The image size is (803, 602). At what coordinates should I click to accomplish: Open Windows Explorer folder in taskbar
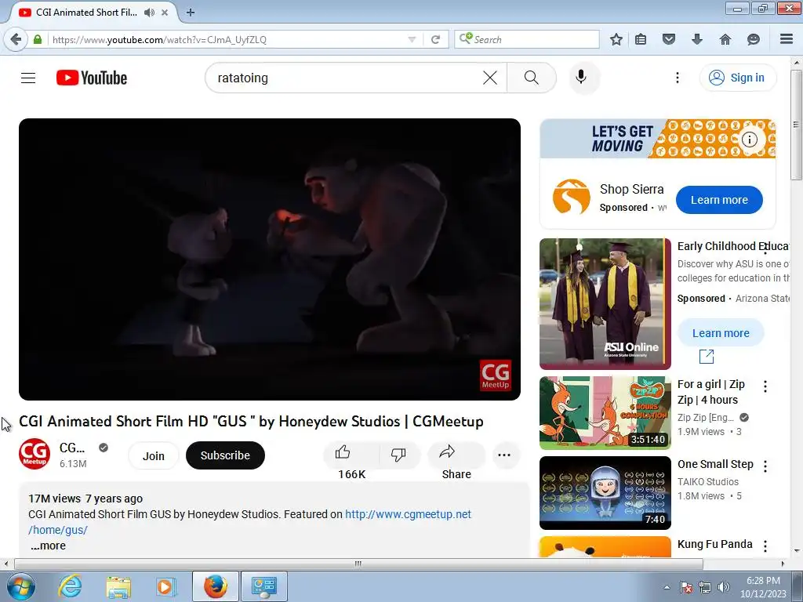point(118,586)
